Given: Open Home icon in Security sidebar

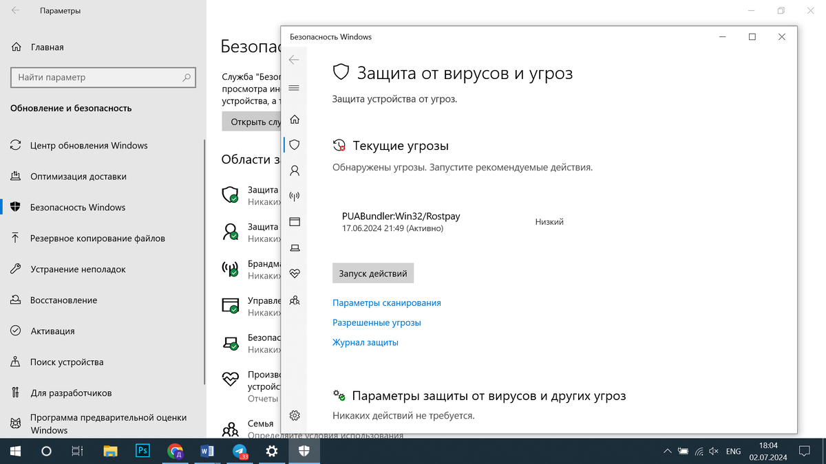Looking at the screenshot, I should point(295,120).
